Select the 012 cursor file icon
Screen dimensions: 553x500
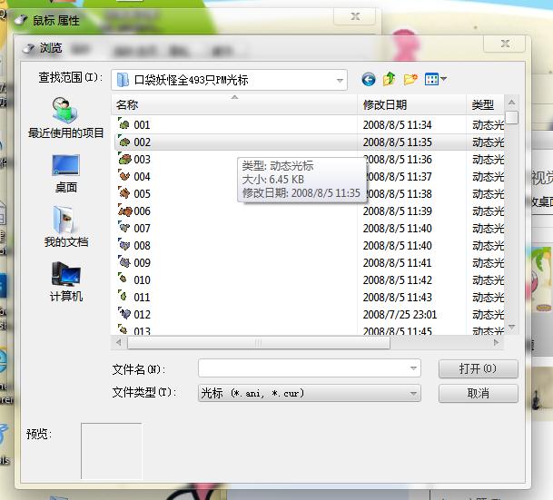click(124, 314)
